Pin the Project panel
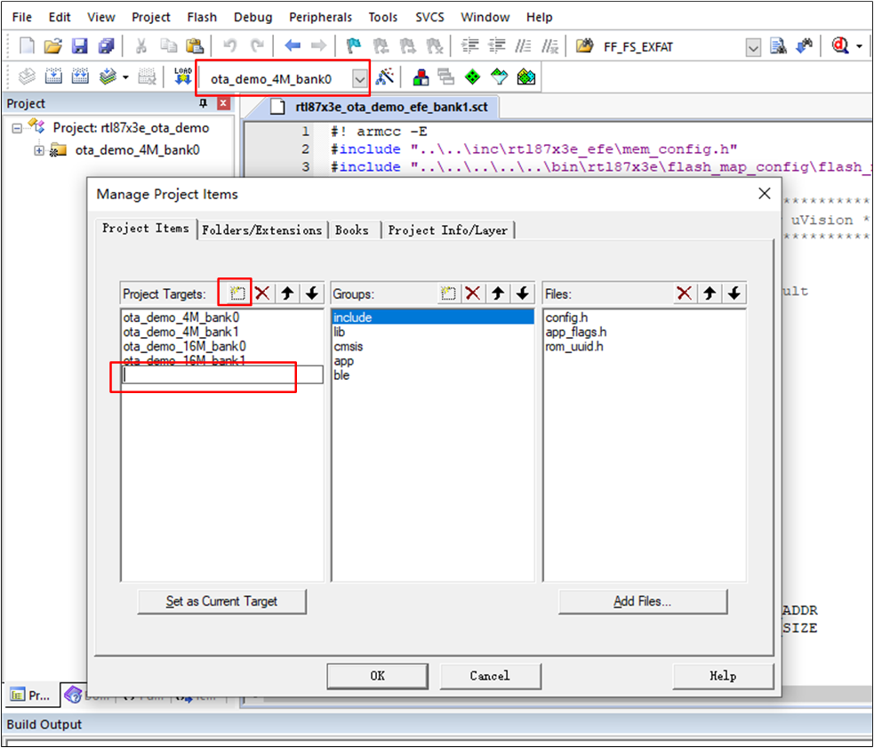The width and height of the screenshot is (874, 748). (203, 103)
